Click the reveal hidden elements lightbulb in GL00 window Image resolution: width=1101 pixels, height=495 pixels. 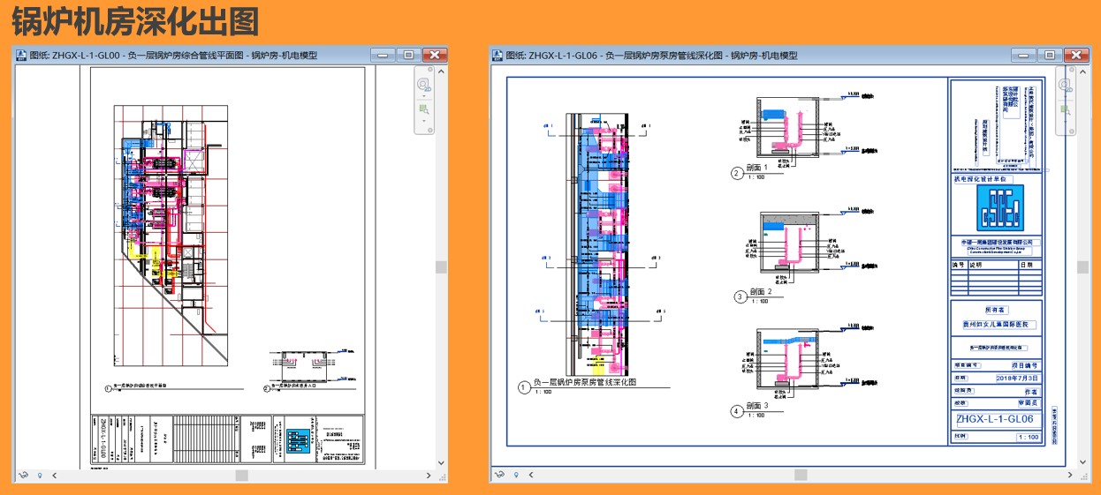(39, 475)
